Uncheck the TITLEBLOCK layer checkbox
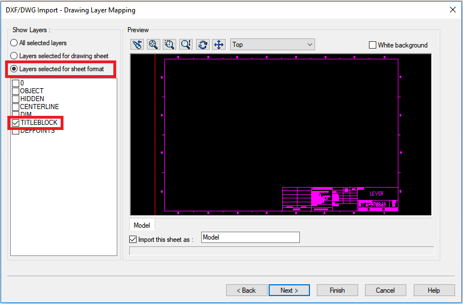The width and height of the screenshot is (463, 304). tap(16, 123)
